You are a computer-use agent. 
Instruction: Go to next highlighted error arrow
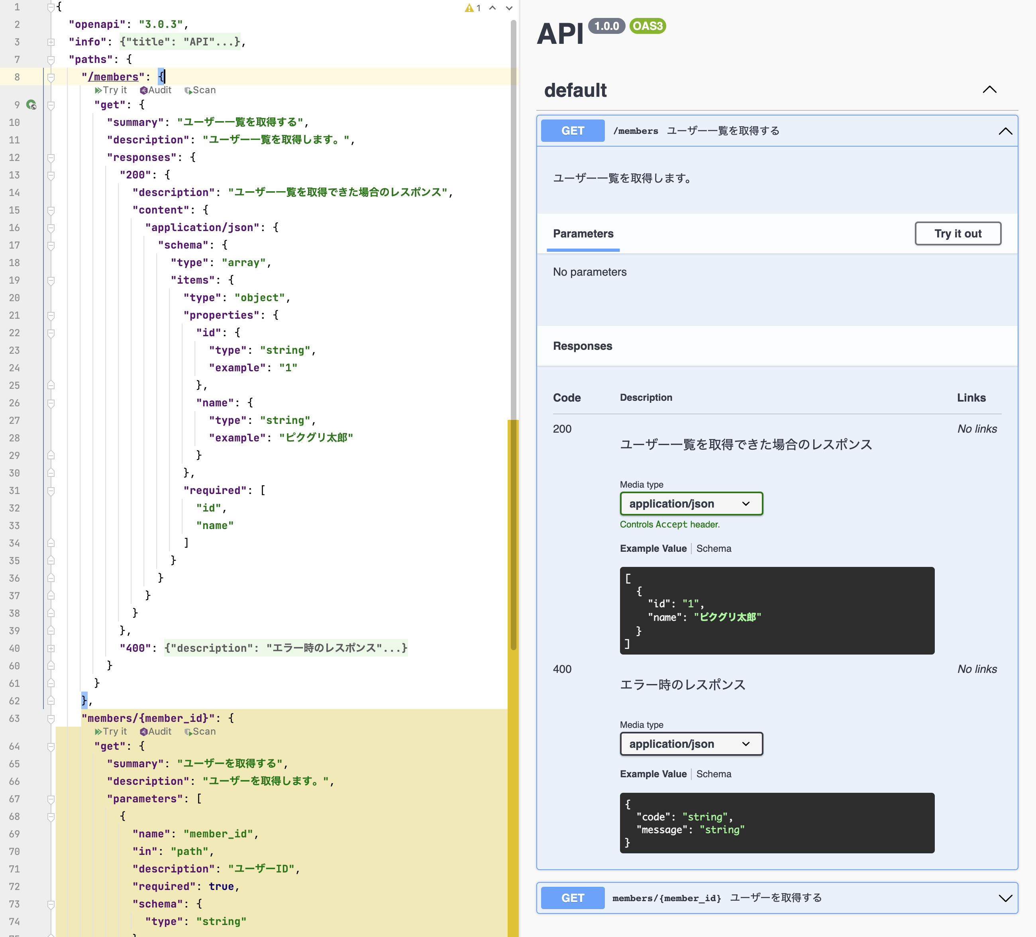[509, 8]
